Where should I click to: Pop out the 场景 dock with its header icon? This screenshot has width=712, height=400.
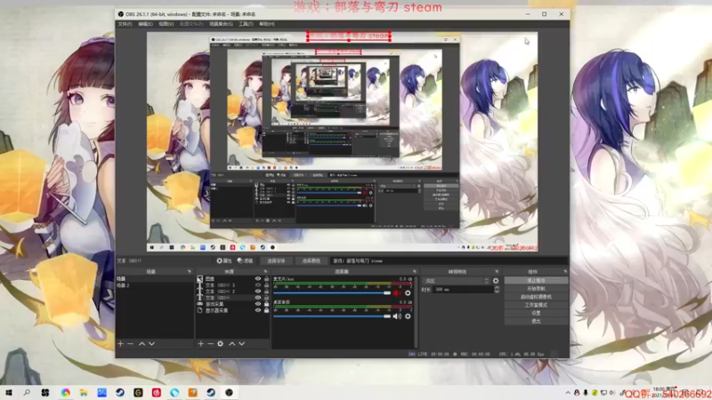[x=190, y=272]
